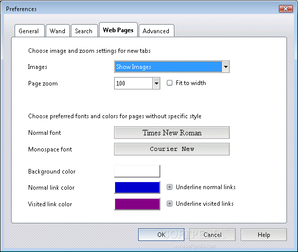This screenshot has width=298, height=252.
Task: Click the Normal link color label
Action: [51, 188]
